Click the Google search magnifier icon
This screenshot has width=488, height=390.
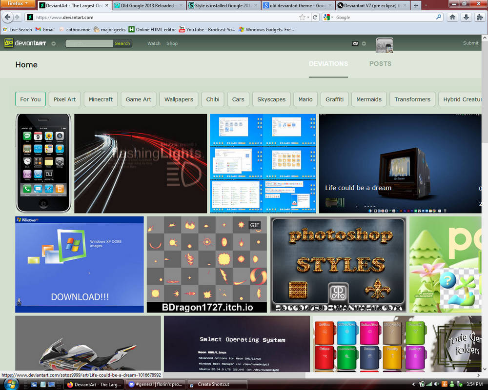[x=439, y=17]
